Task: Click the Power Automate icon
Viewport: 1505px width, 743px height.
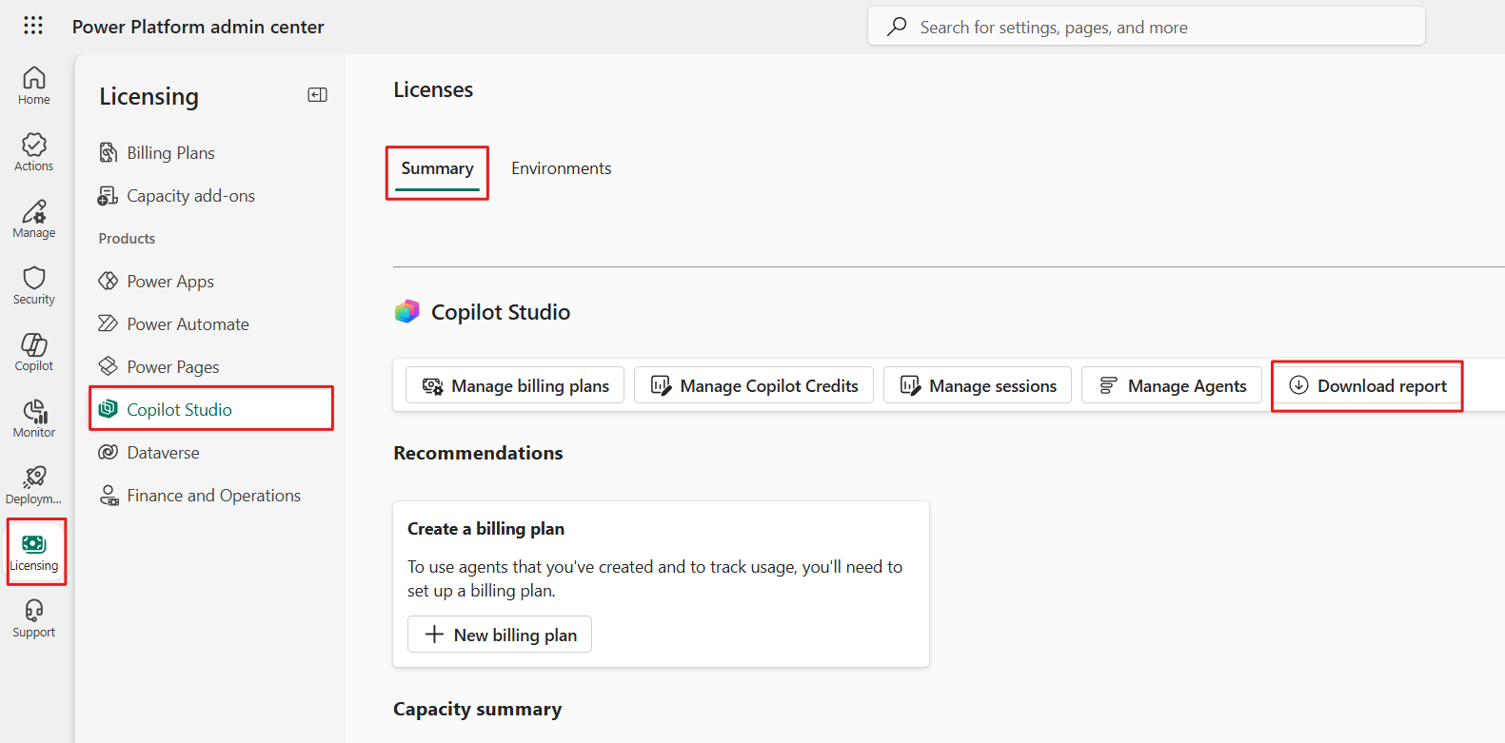Action: click(x=109, y=324)
